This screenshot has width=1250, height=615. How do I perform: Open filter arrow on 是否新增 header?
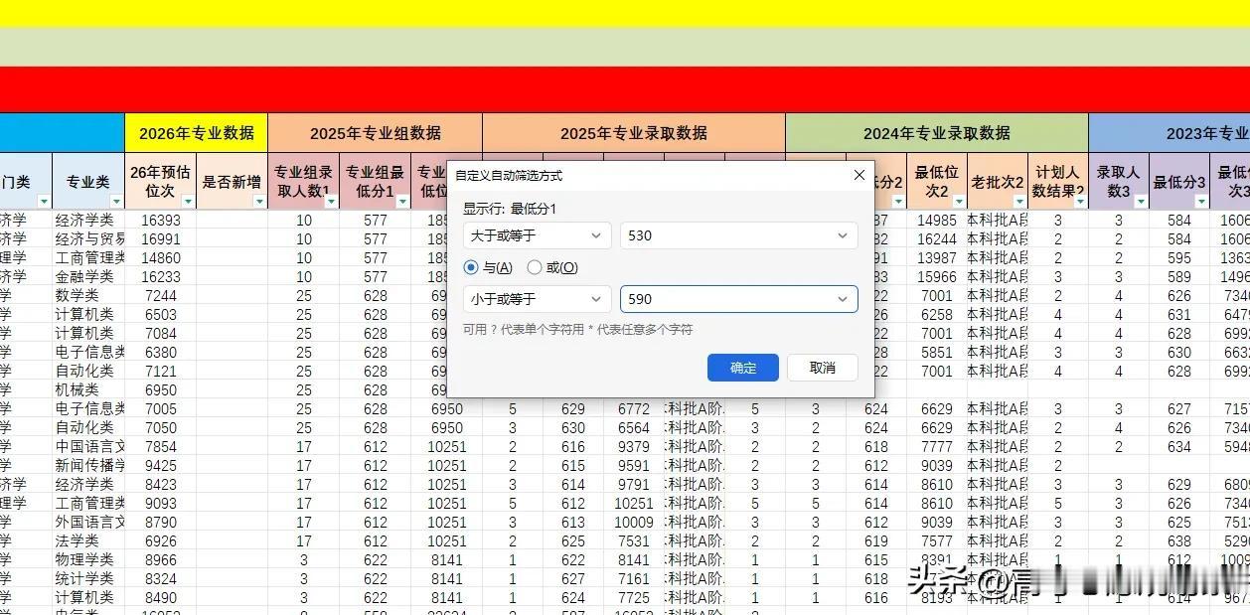pyautogui.click(x=259, y=202)
